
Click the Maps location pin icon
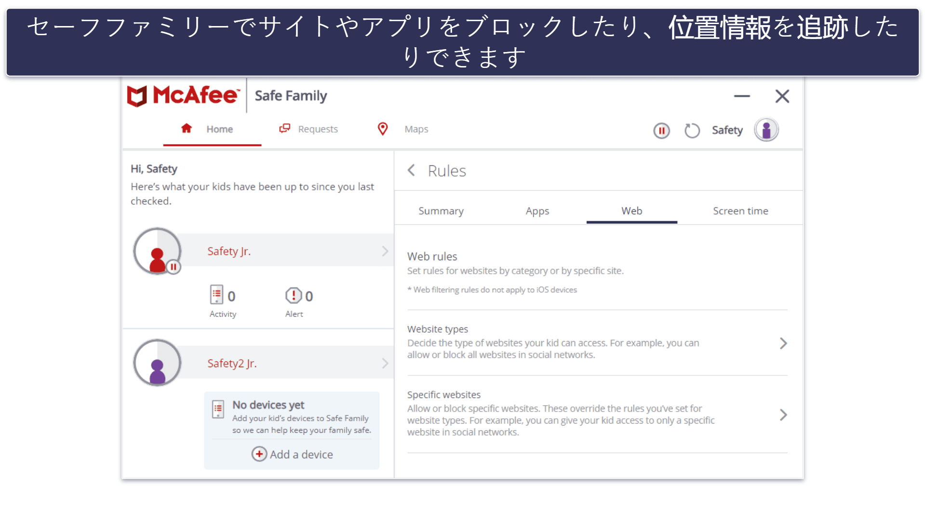(383, 129)
